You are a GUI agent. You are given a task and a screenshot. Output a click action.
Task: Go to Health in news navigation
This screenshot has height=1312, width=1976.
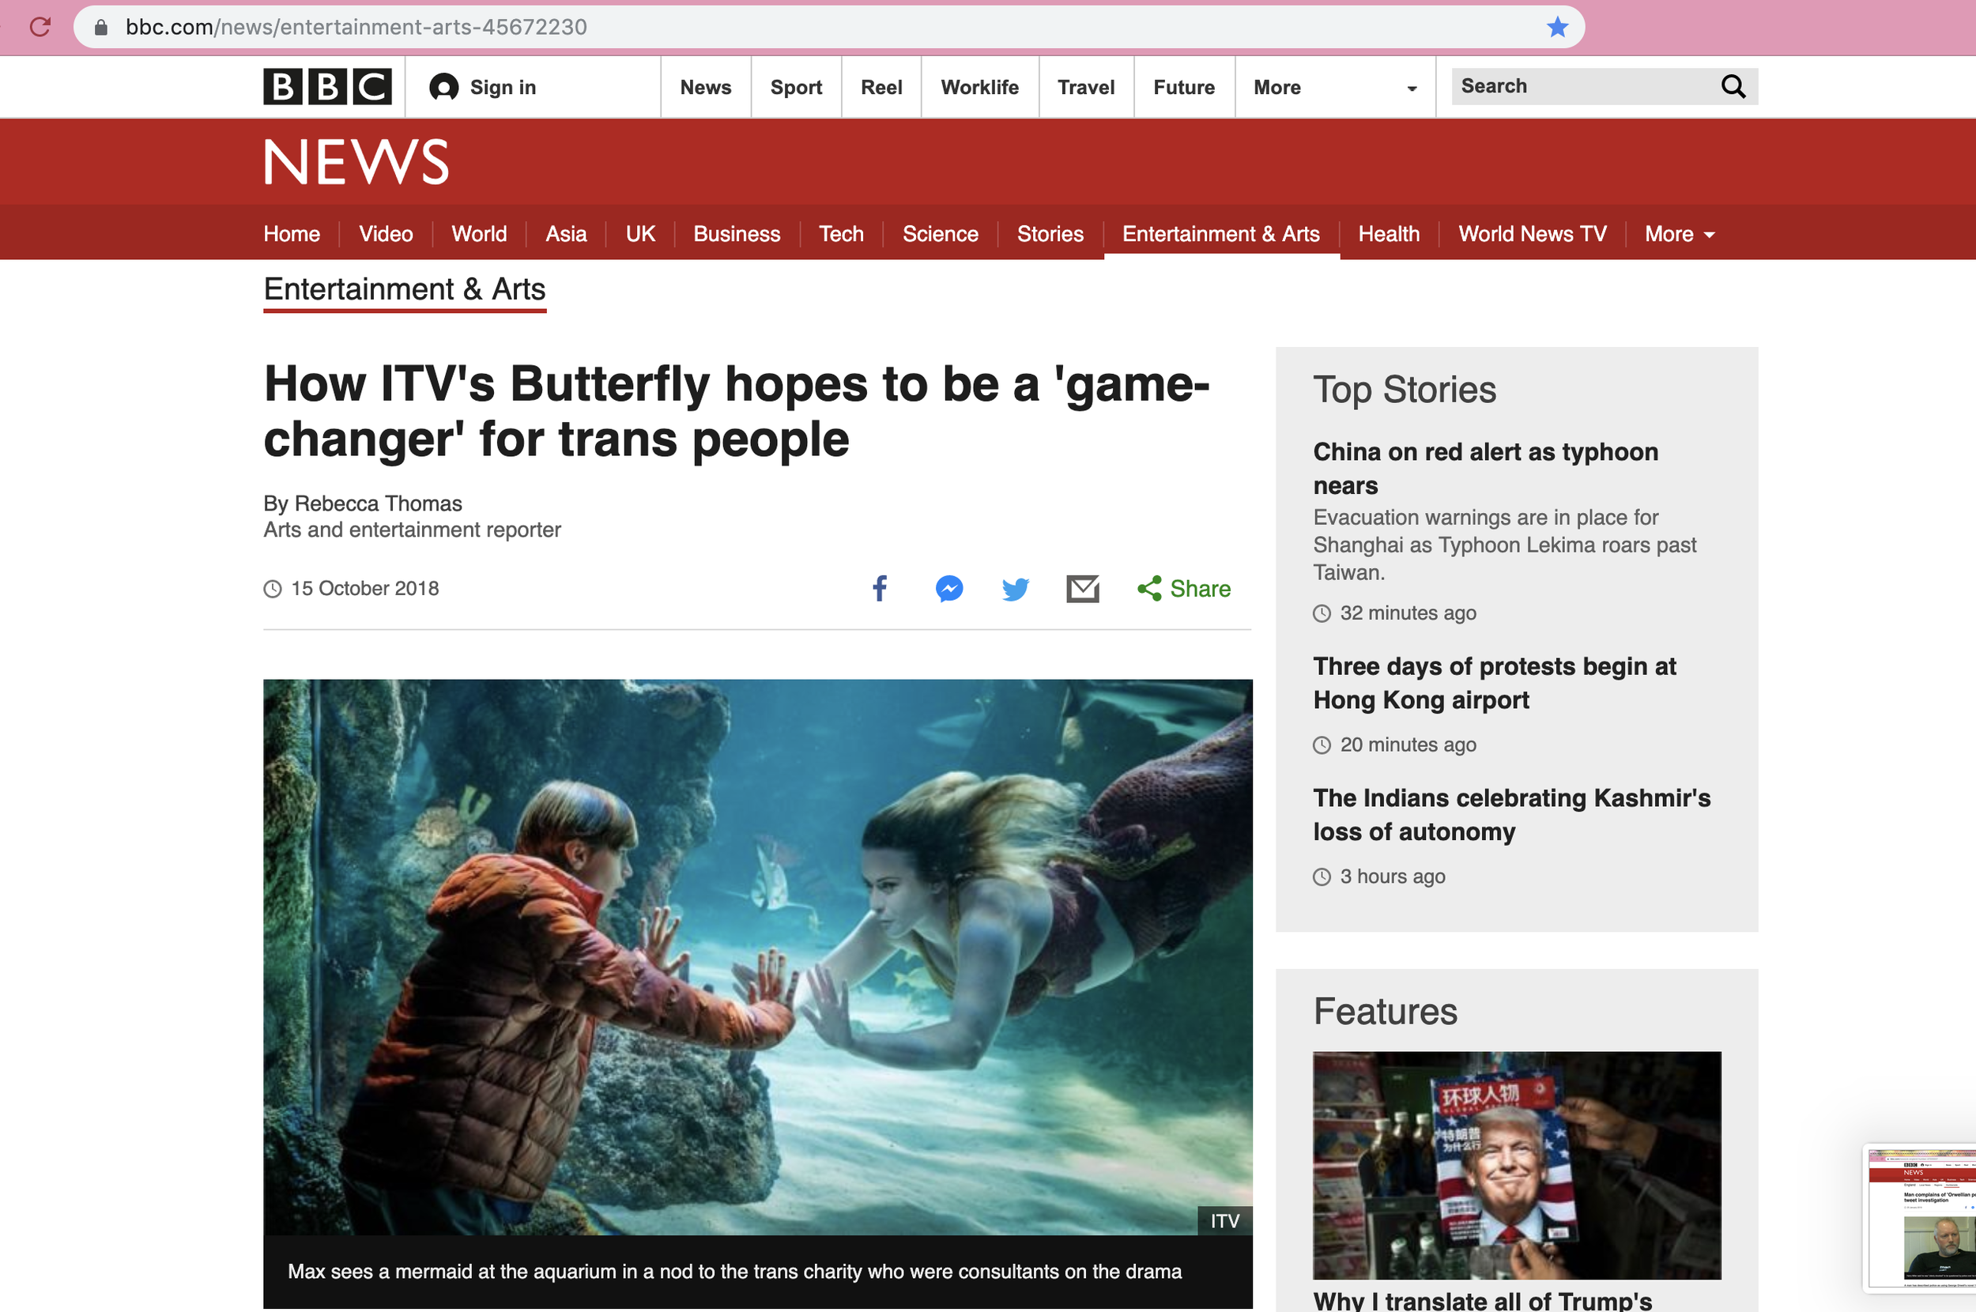(x=1389, y=234)
